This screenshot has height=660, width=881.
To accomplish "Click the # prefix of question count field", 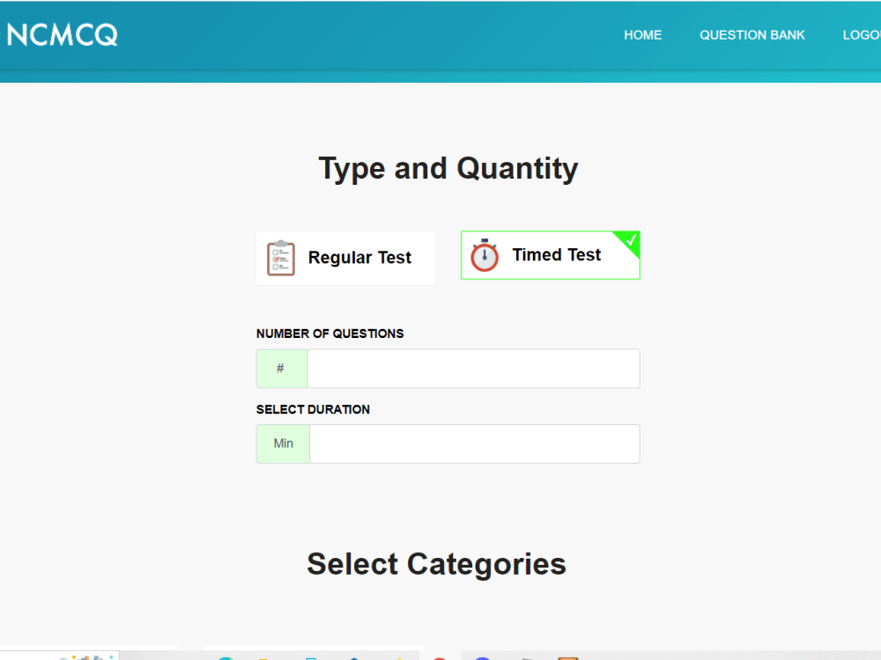I will point(282,368).
